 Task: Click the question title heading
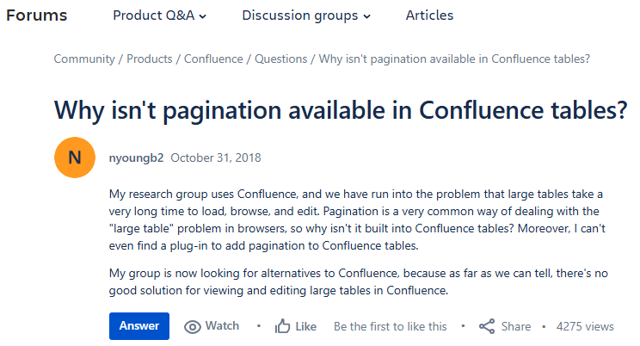click(340, 111)
